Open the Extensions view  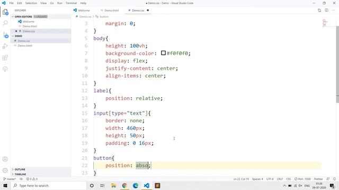tap(5, 58)
